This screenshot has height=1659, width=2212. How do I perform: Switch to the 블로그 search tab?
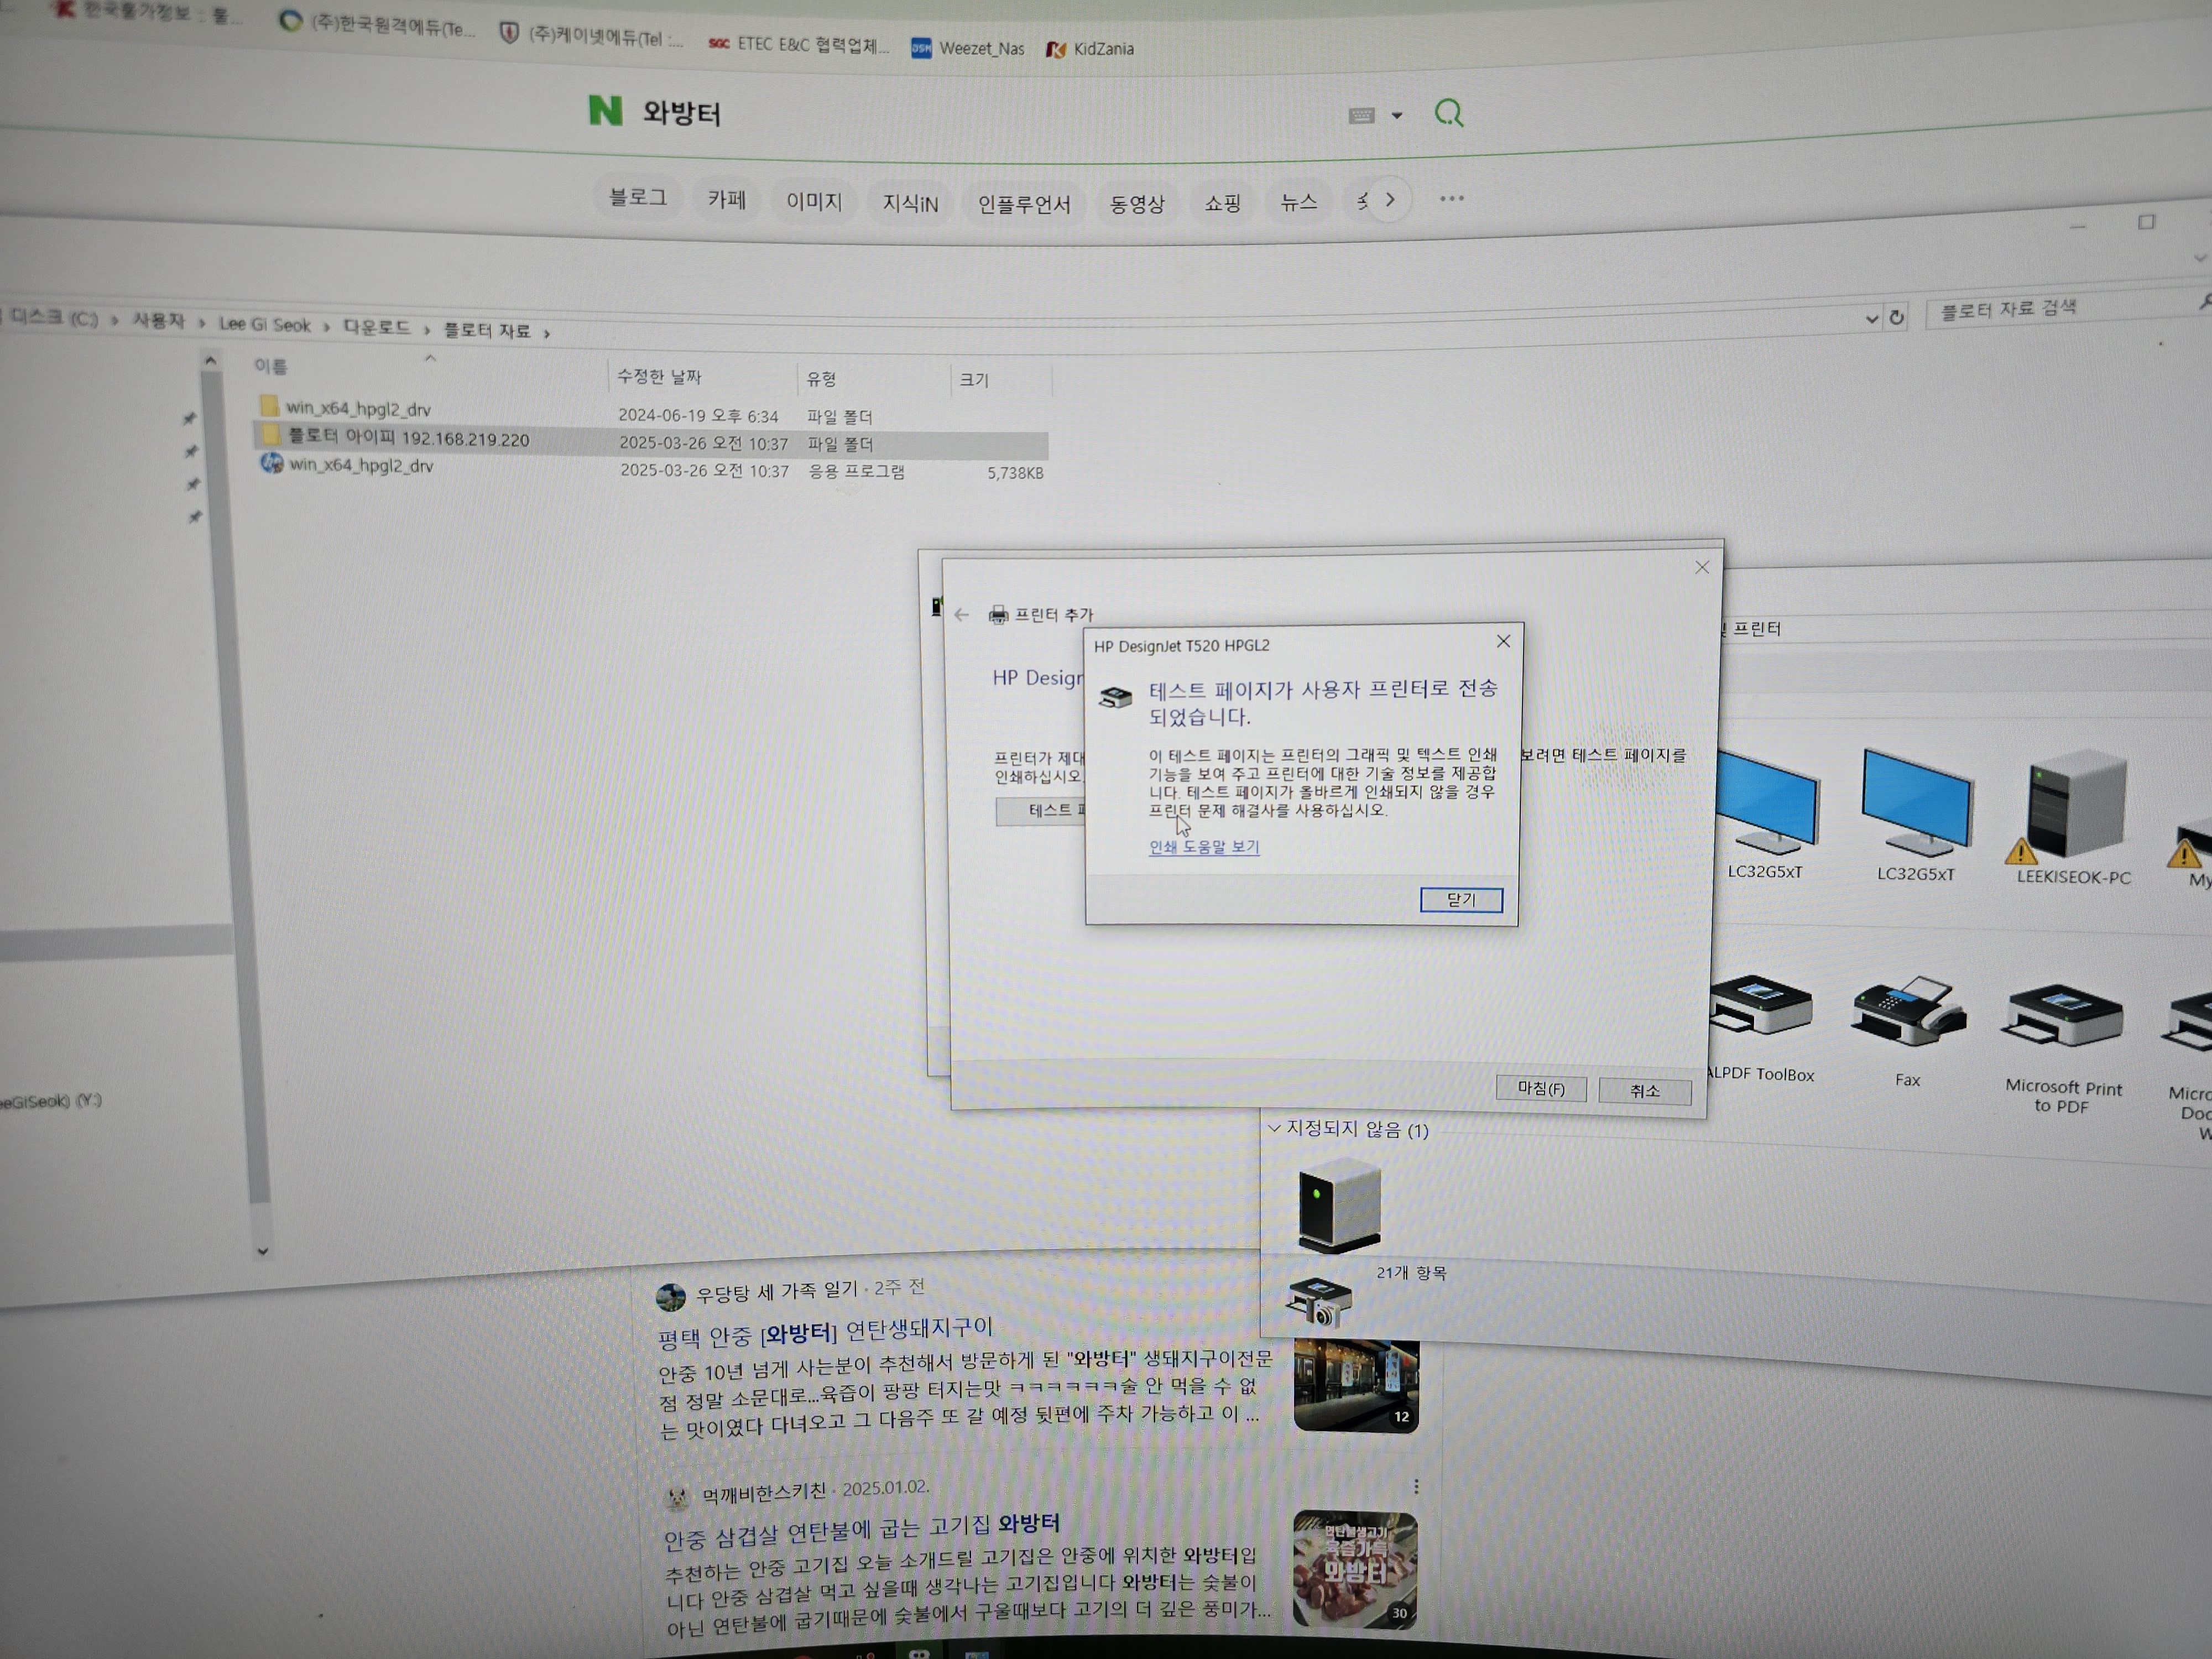(x=638, y=198)
